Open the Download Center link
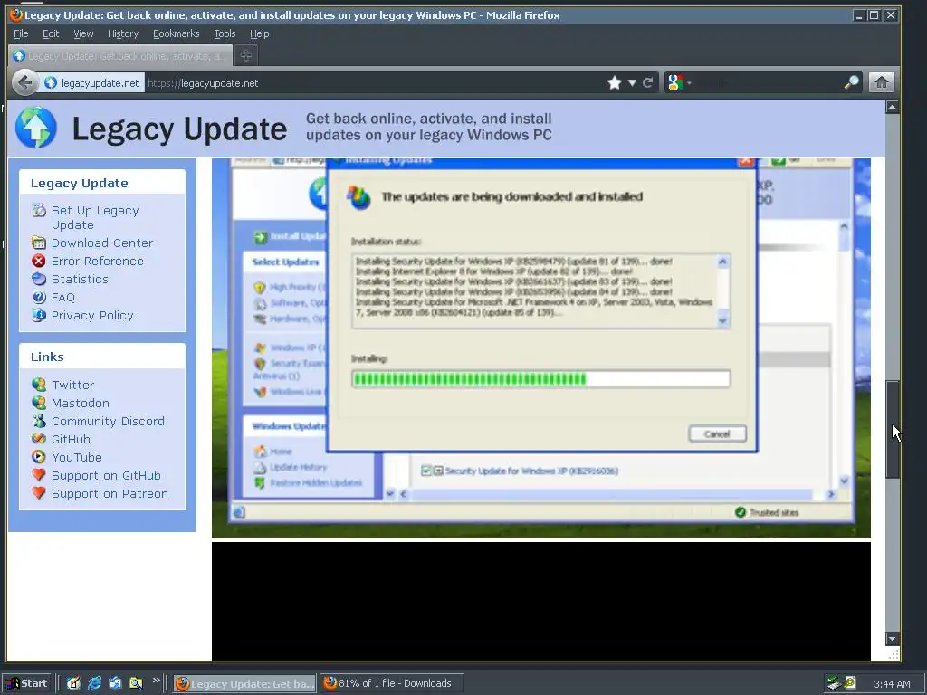927x695 pixels. click(102, 243)
